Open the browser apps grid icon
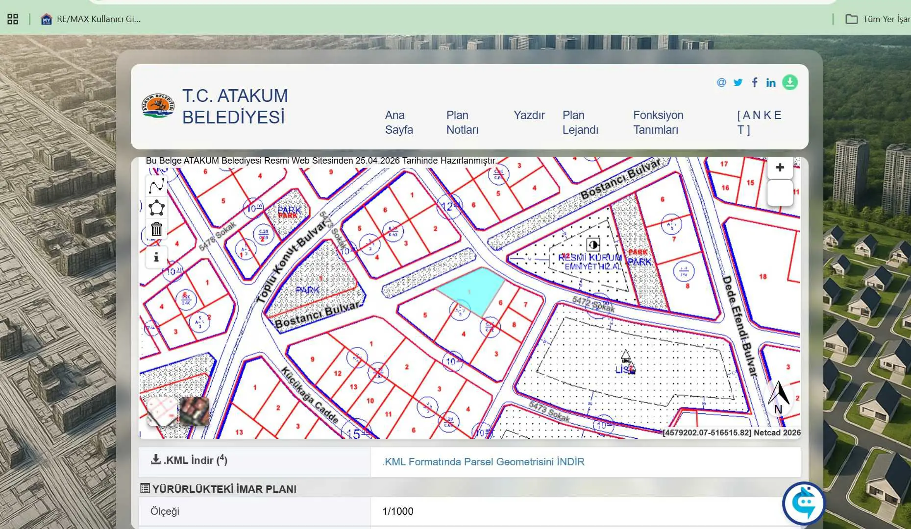 pos(13,19)
